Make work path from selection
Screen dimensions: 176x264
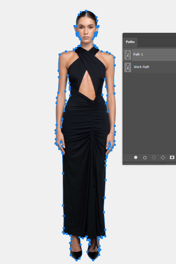coord(163,158)
